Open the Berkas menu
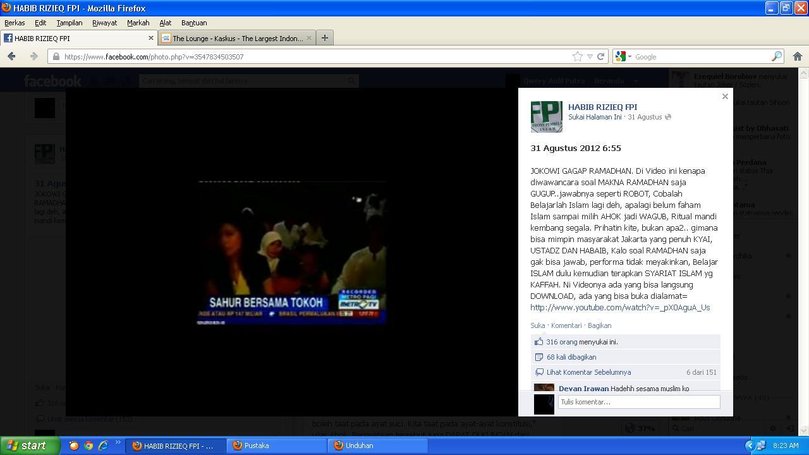 15,23
